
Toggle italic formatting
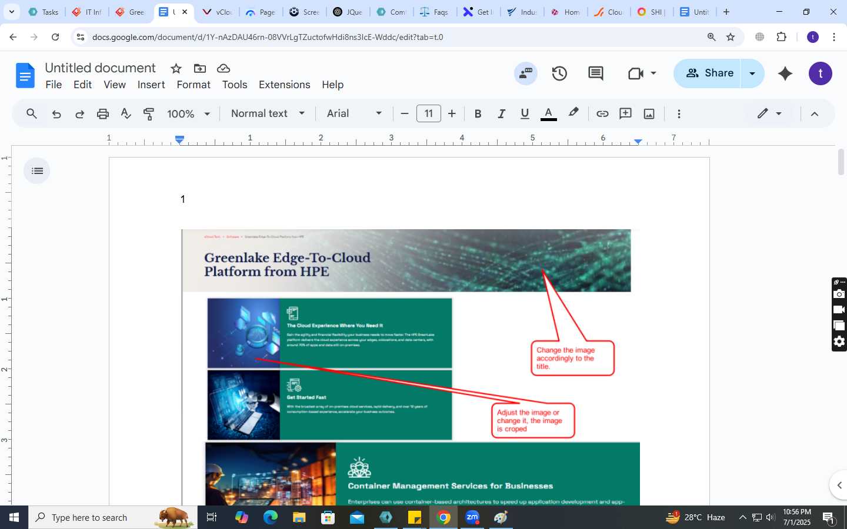click(x=501, y=113)
